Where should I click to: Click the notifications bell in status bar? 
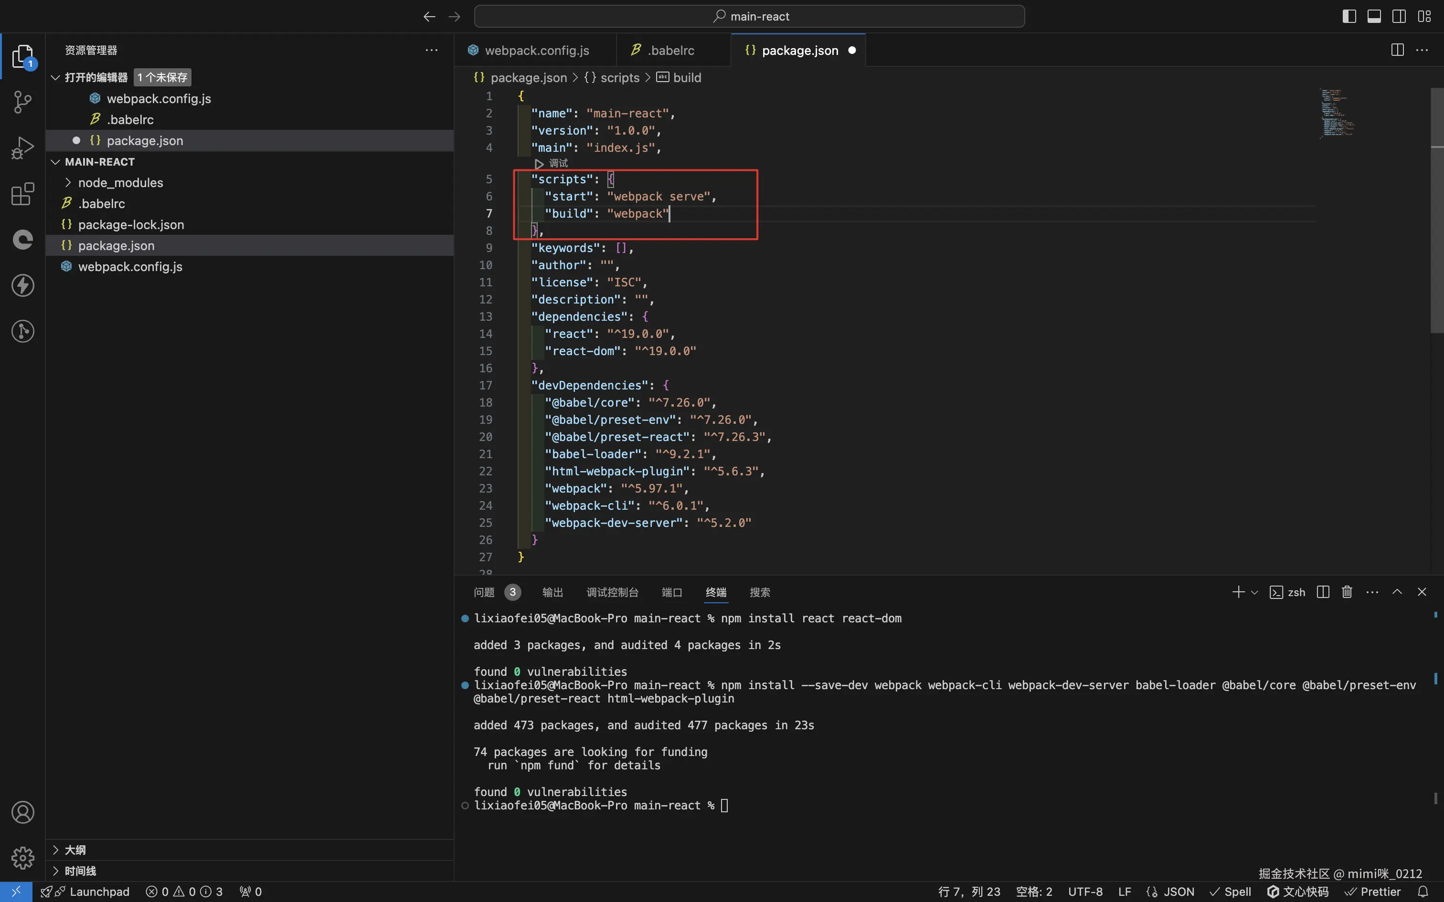click(1423, 892)
